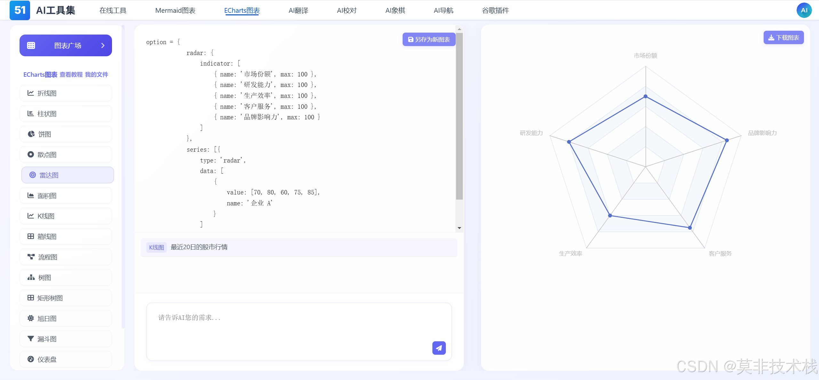Open the 查看教程 link
This screenshot has height=380, width=819.
pyautogui.click(x=71, y=75)
